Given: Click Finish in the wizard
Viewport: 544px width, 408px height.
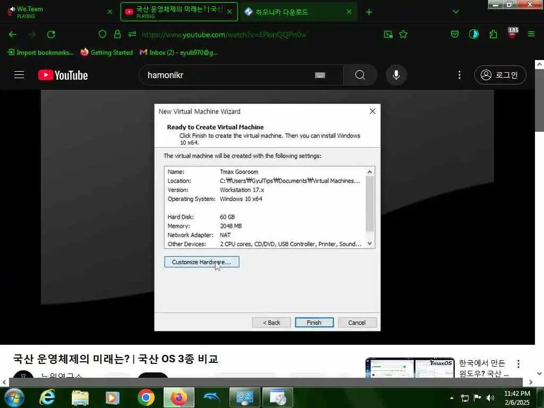Looking at the screenshot, I should (314, 322).
